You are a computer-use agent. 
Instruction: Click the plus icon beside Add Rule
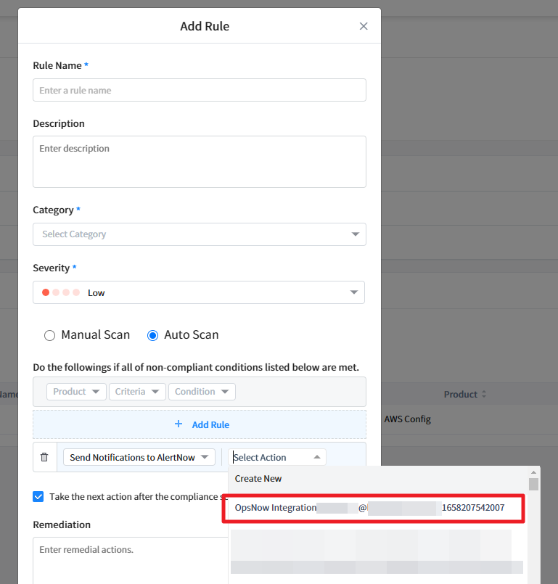click(179, 424)
